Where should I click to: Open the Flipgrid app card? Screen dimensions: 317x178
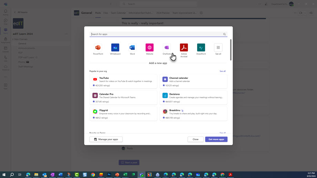pos(123,114)
